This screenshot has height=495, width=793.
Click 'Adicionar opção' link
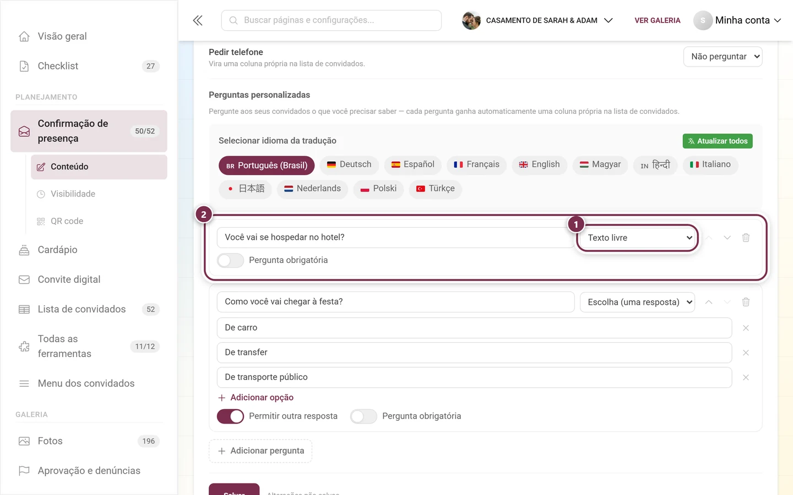click(256, 398)
